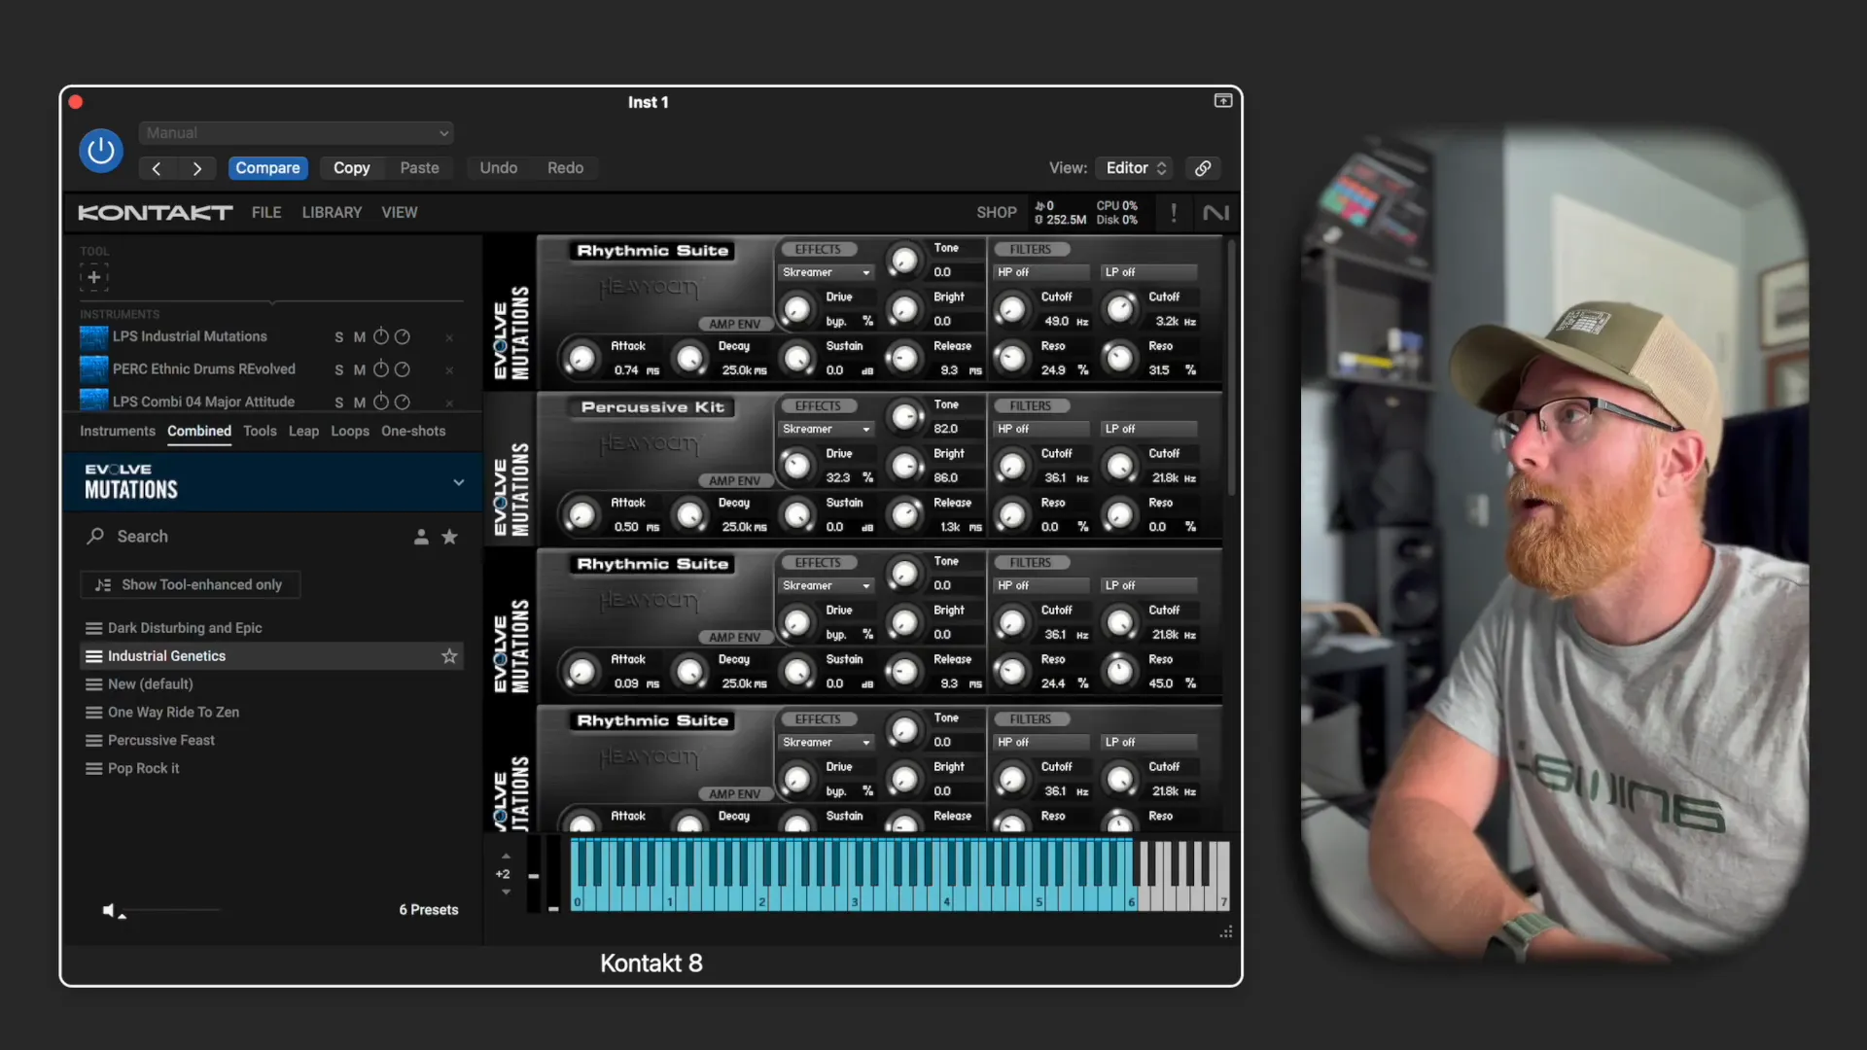Switch to the Leap tab
The width and height of the screenshot is (1867, 1050).
click(303, 431)
